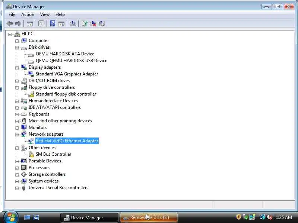
Task: Switch to Removable Disk (E:) taskbar button
Action: pos(149,217)
